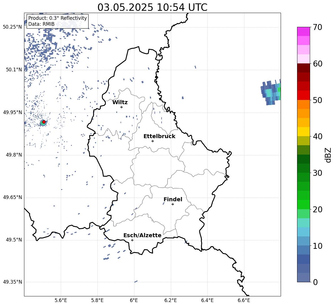335x306 pixels.
Task: Click the 6.2°E longitude label
Action: [171, 300]
